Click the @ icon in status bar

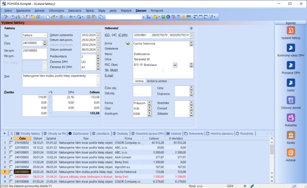245,186
